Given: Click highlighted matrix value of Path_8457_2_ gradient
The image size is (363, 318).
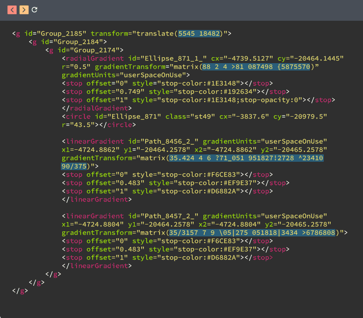Looking at the screenshot, I should 252,233.
